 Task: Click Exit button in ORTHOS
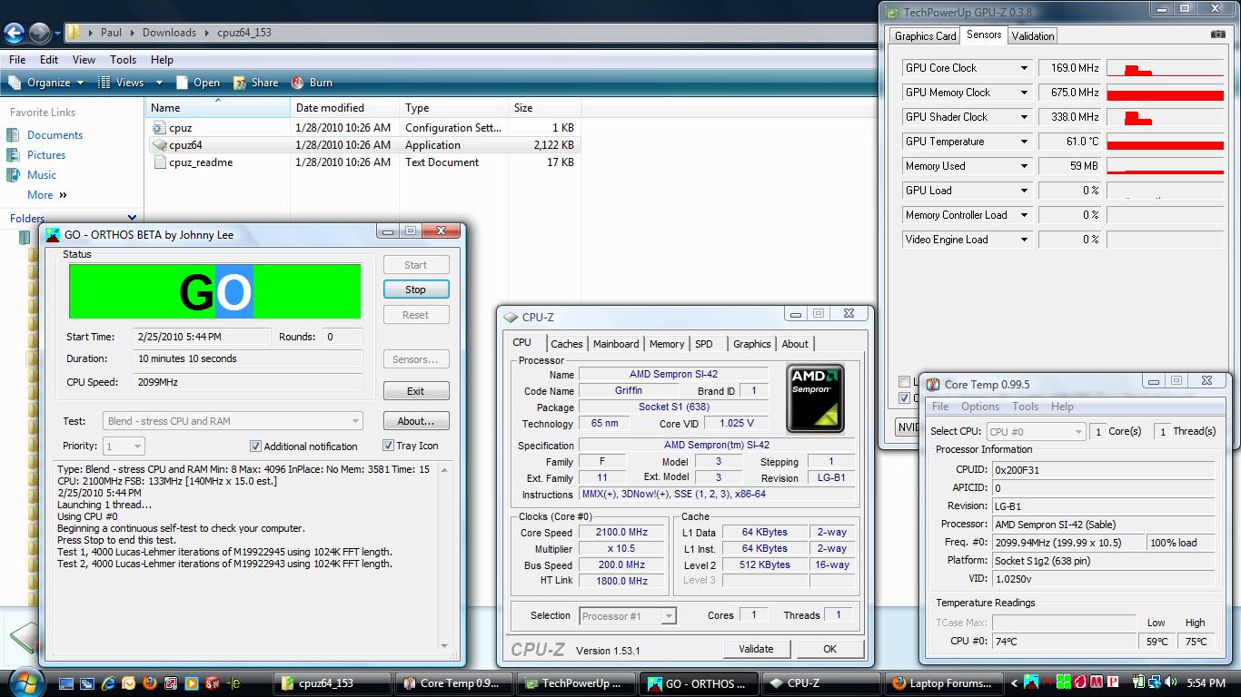pos(415,391)
